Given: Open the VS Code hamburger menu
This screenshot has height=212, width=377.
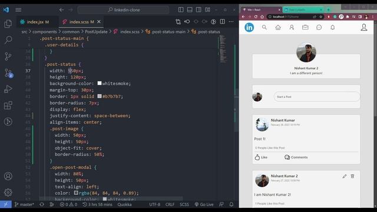Looking at the screenshot, I should tap(18, 10).
